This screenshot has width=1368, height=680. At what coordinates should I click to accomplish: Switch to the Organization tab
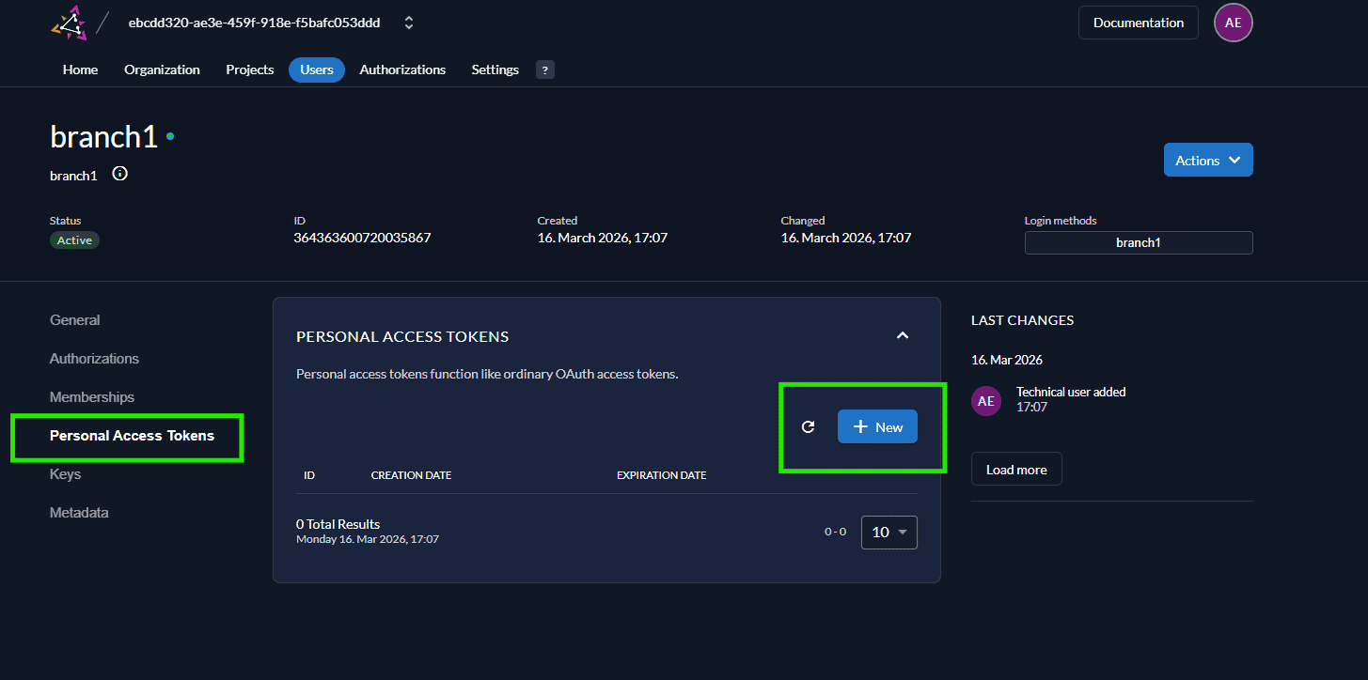click(161, 69)
